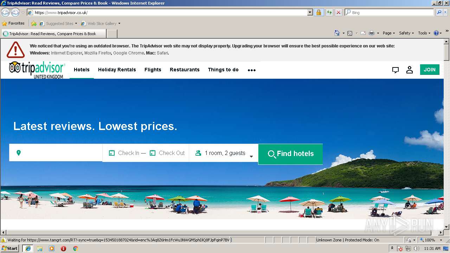Follow the Google Chrome upgrade link
Screen dimensions: 450x253
tap(129, 53)
